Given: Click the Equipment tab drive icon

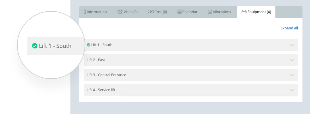Looking at the screenshot, I should coord(244,12).
